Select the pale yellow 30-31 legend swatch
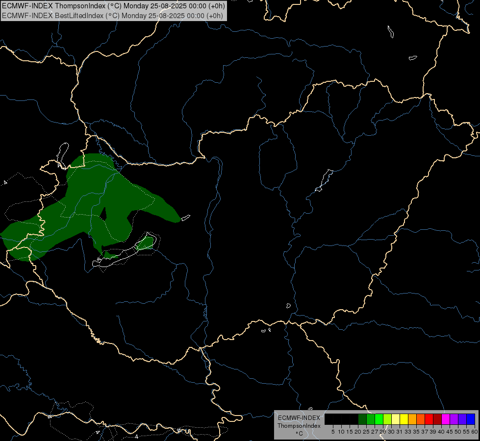 [396, 419]
